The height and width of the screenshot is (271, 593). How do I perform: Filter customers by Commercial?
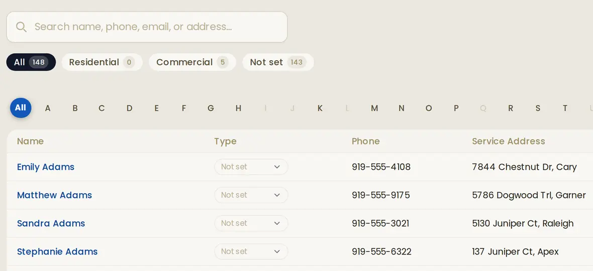[192, 62]
